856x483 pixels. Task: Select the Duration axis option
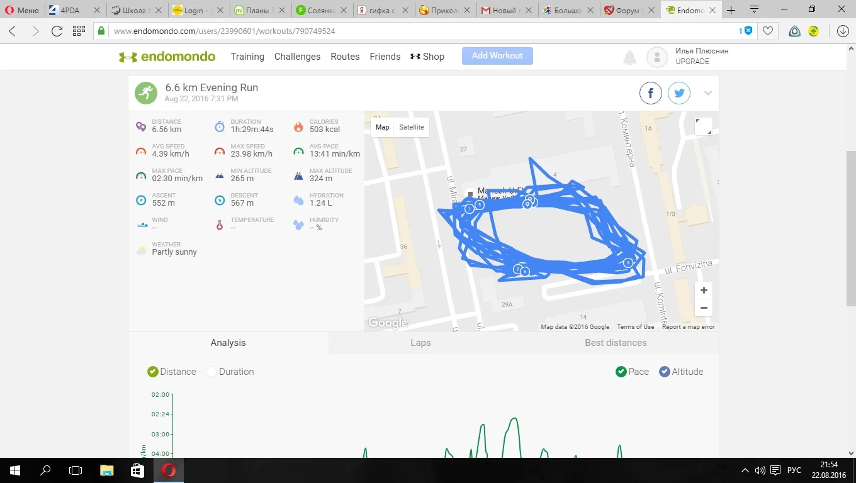coord(230,372)
